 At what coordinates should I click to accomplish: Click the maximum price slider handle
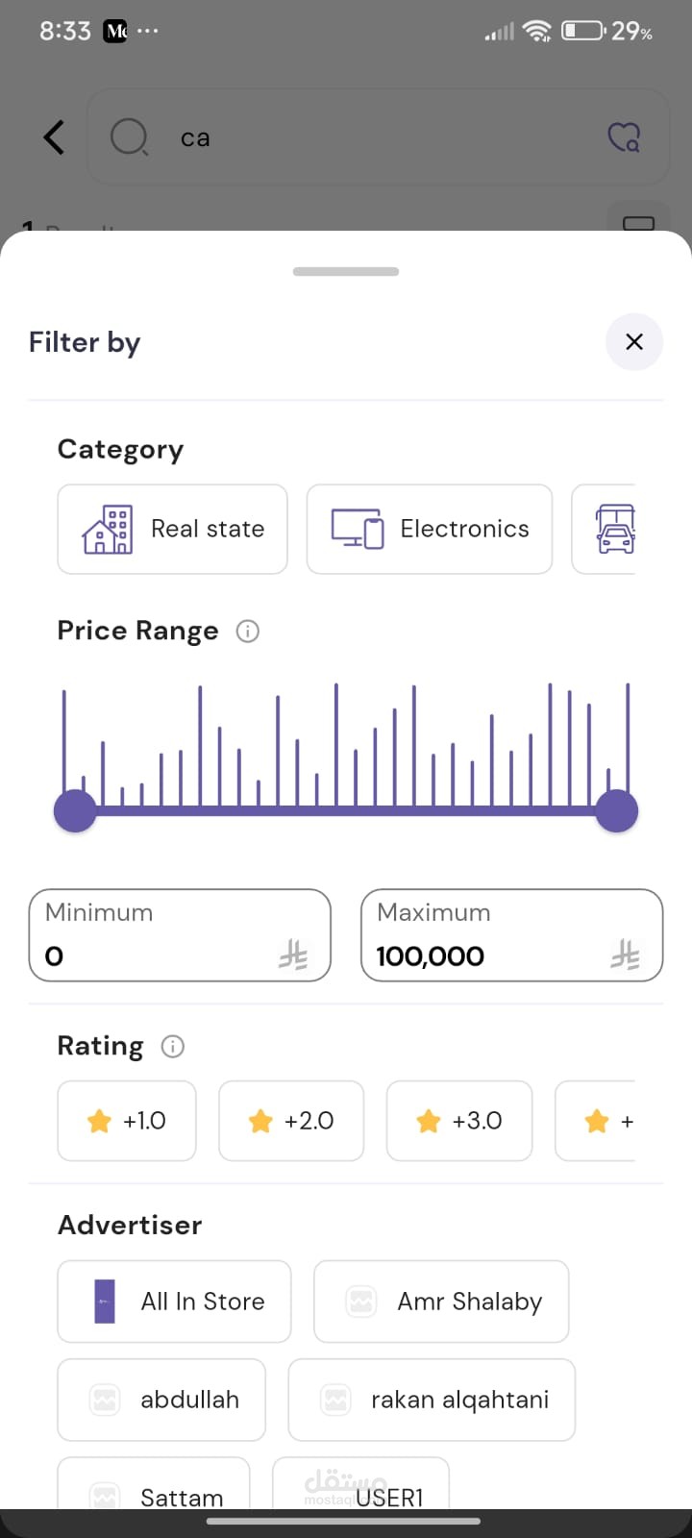[617, 811]
